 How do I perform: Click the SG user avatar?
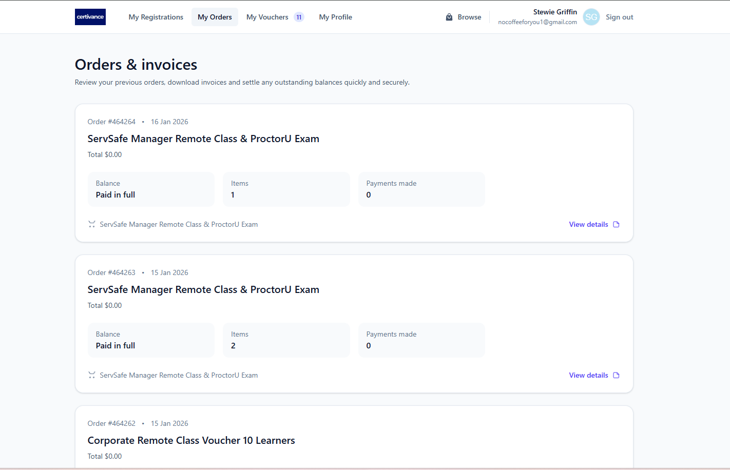pyautogui.click(x=591, y=17)
